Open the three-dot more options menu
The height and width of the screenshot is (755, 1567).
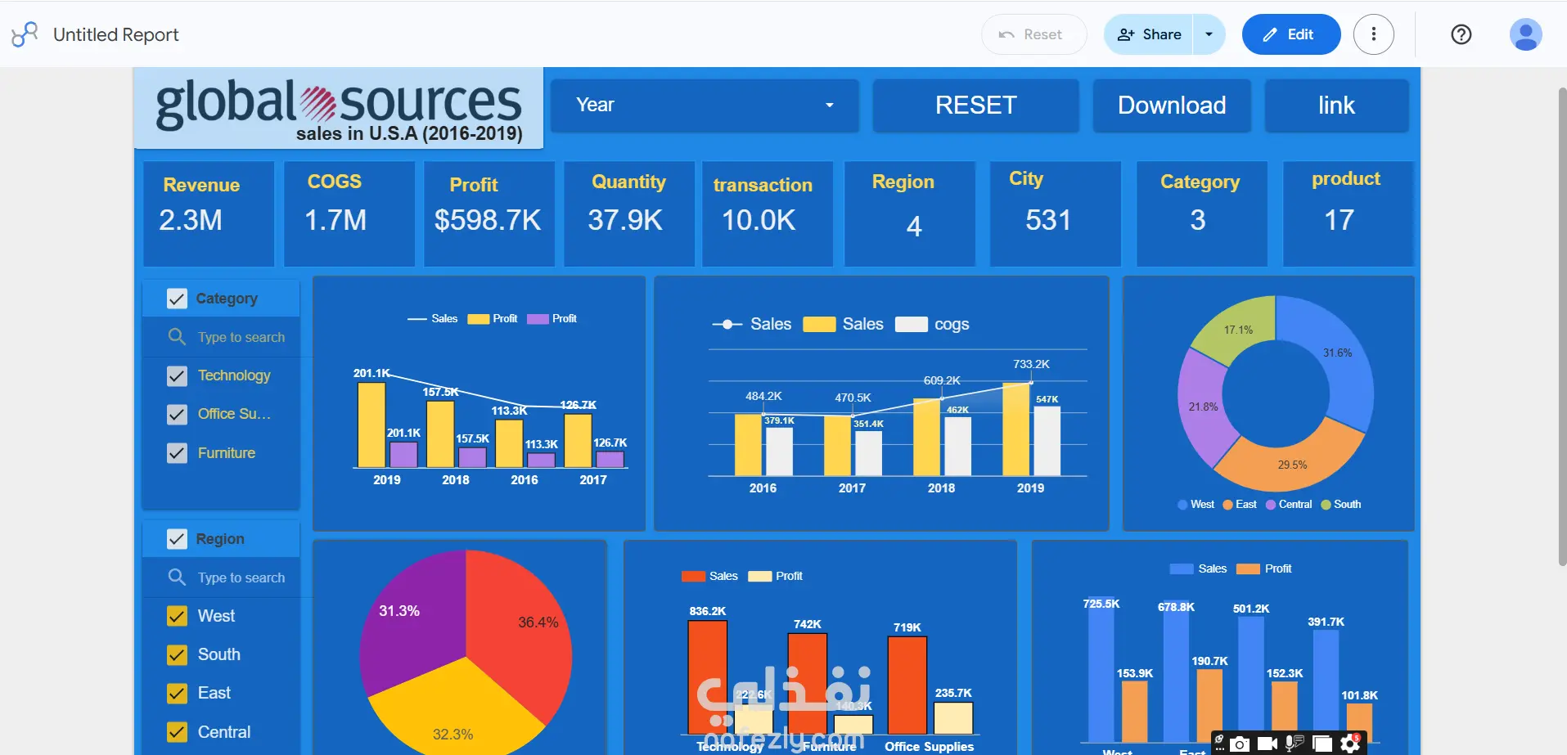tap(1373, 34)
